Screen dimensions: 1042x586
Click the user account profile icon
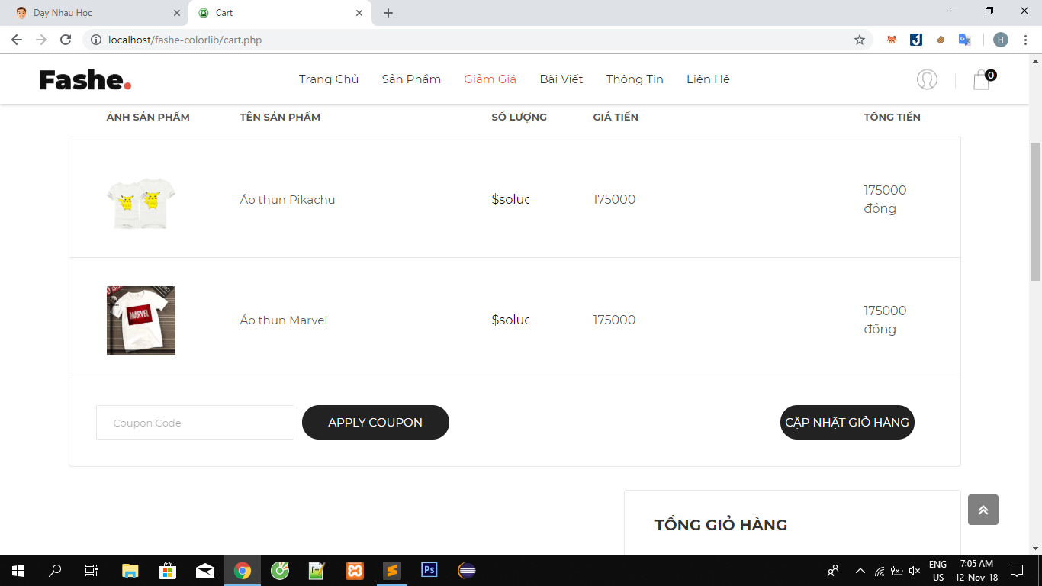927,79
